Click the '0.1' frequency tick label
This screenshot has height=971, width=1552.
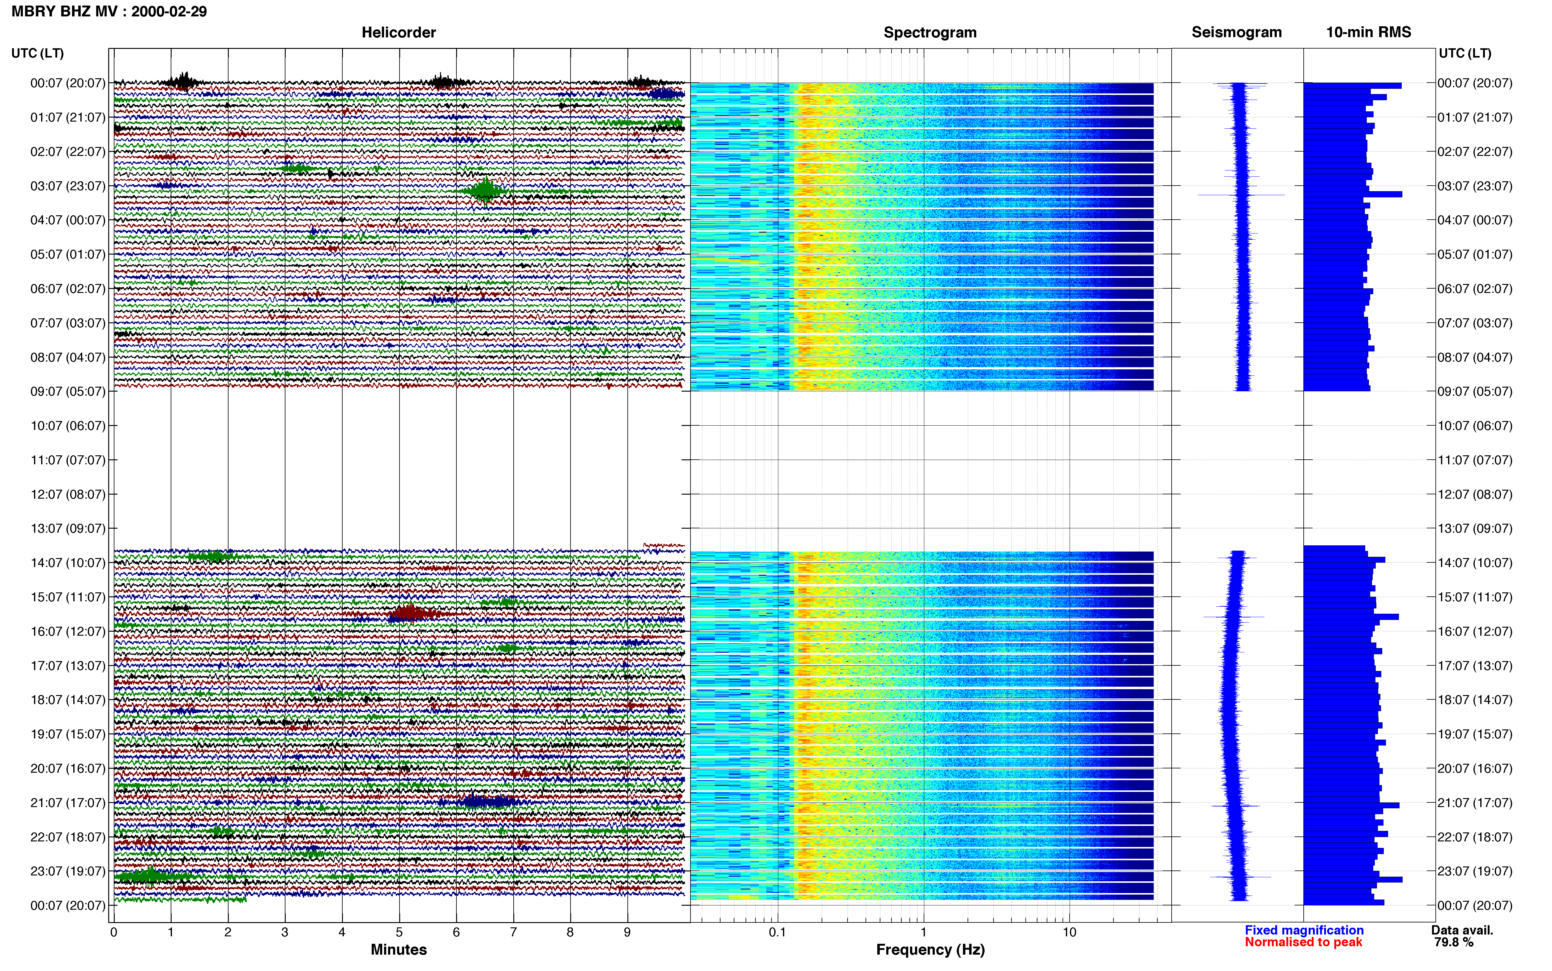tap(777, 932)
